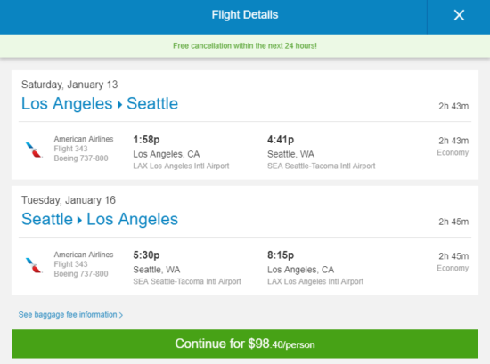The height and width of the screenshot is (364, 490).
Task: Click SEA Seattle-Tacoma Intl Airport arrival text
Action: point(322,166)
